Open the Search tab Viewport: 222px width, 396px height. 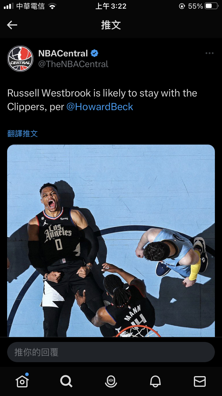pos(66,381)
